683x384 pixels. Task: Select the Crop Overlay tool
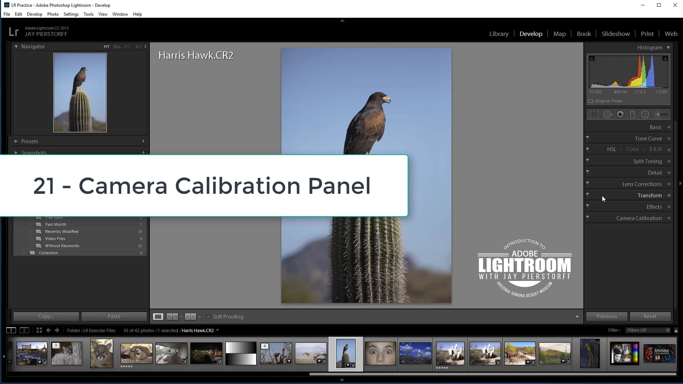coord(594,114)
